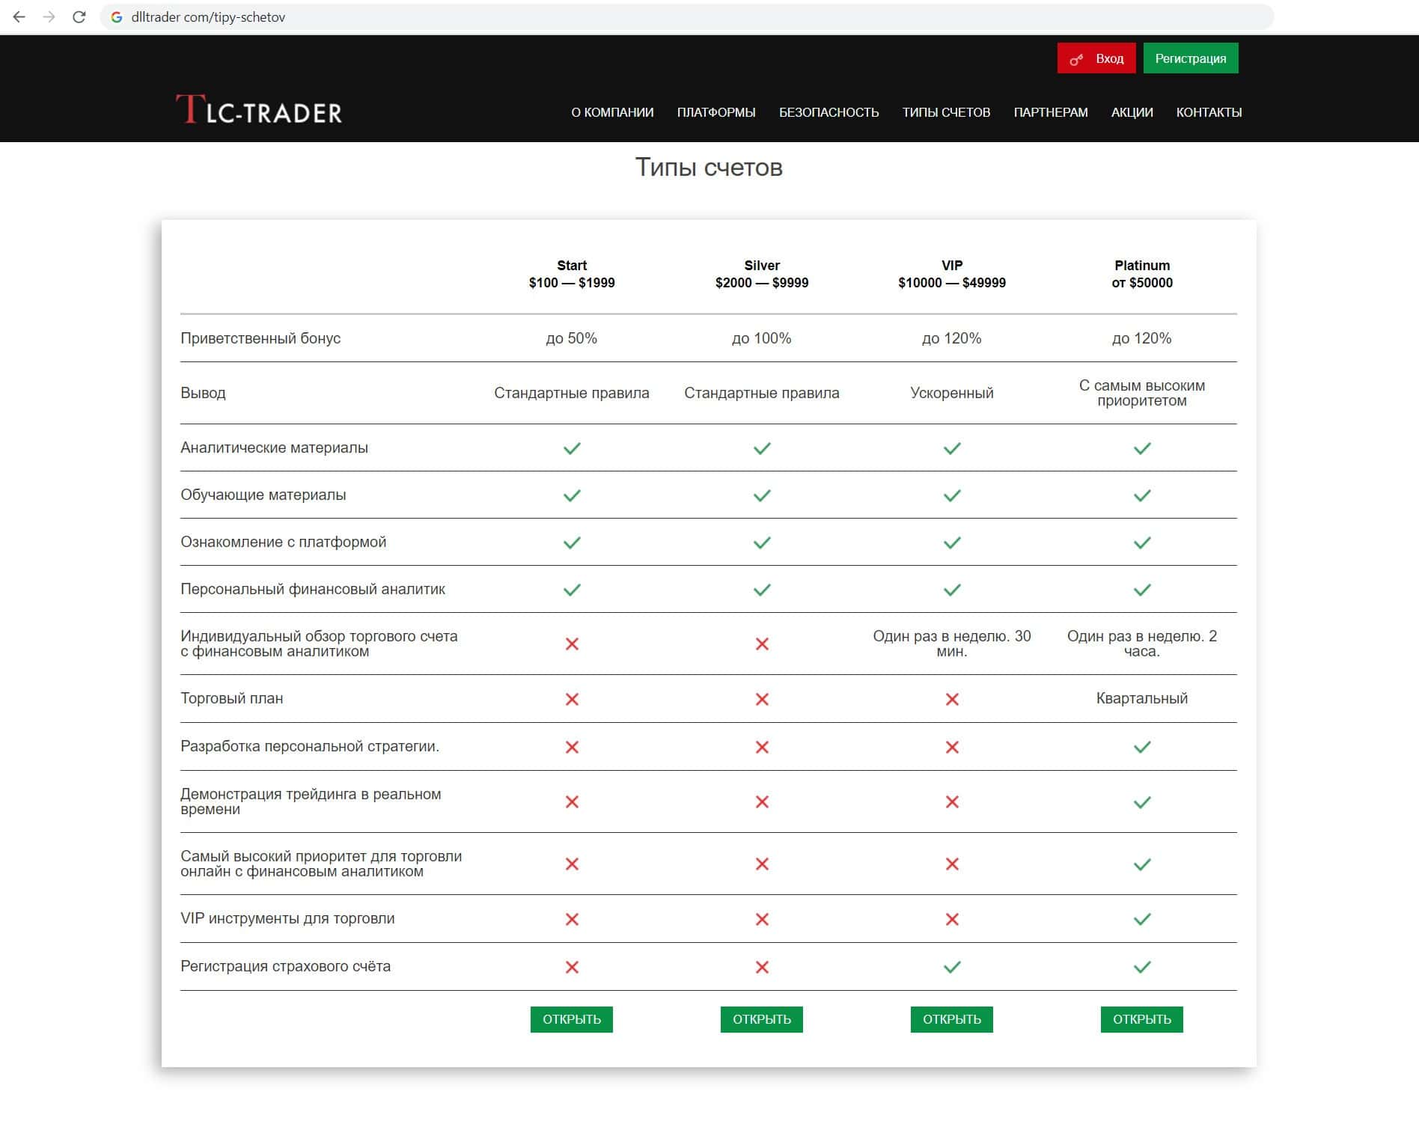This screenshot has width=1419, height=1127.
Task: Click the browser address bar URL
Action: click(x=208, y=17)
